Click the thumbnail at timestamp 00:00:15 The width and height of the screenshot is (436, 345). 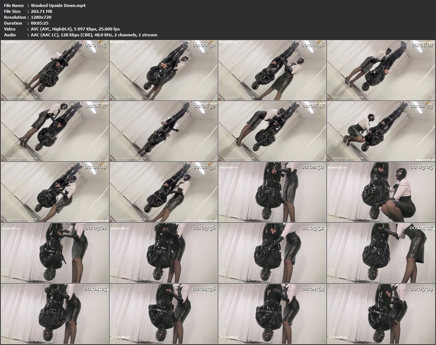point(55,70)
